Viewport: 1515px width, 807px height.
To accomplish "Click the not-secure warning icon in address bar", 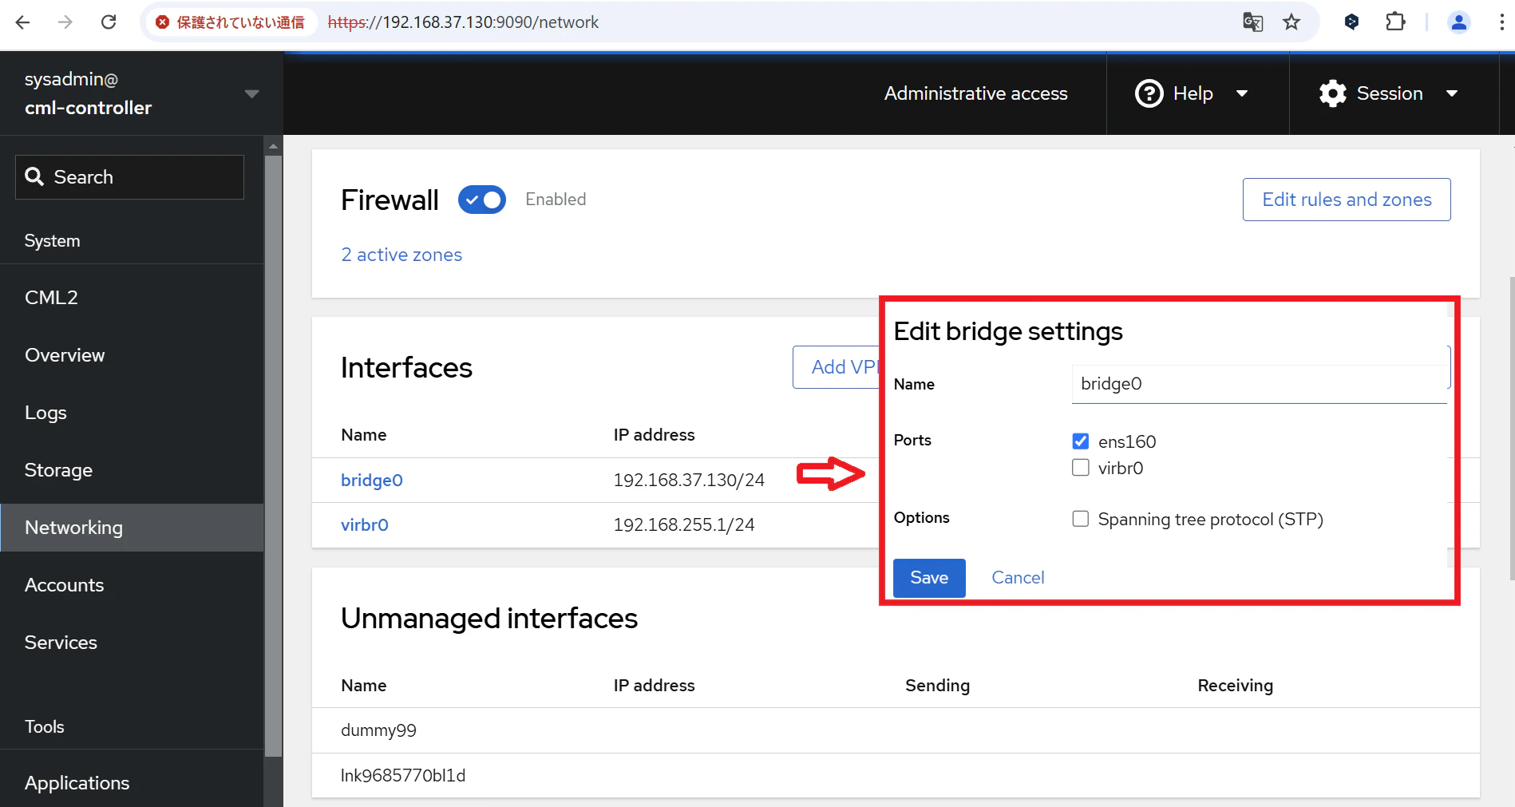I will 163,22.
